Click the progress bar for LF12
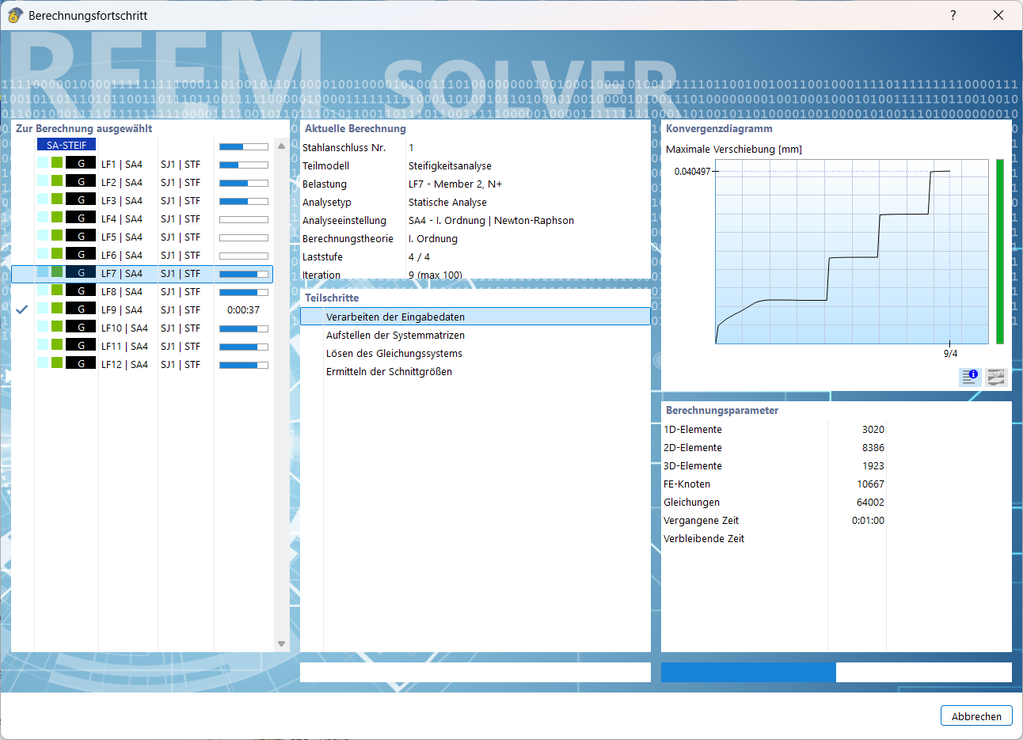The height and width of the screenshot is (740, 1023). pyautogui.click(x=244, y=363)
